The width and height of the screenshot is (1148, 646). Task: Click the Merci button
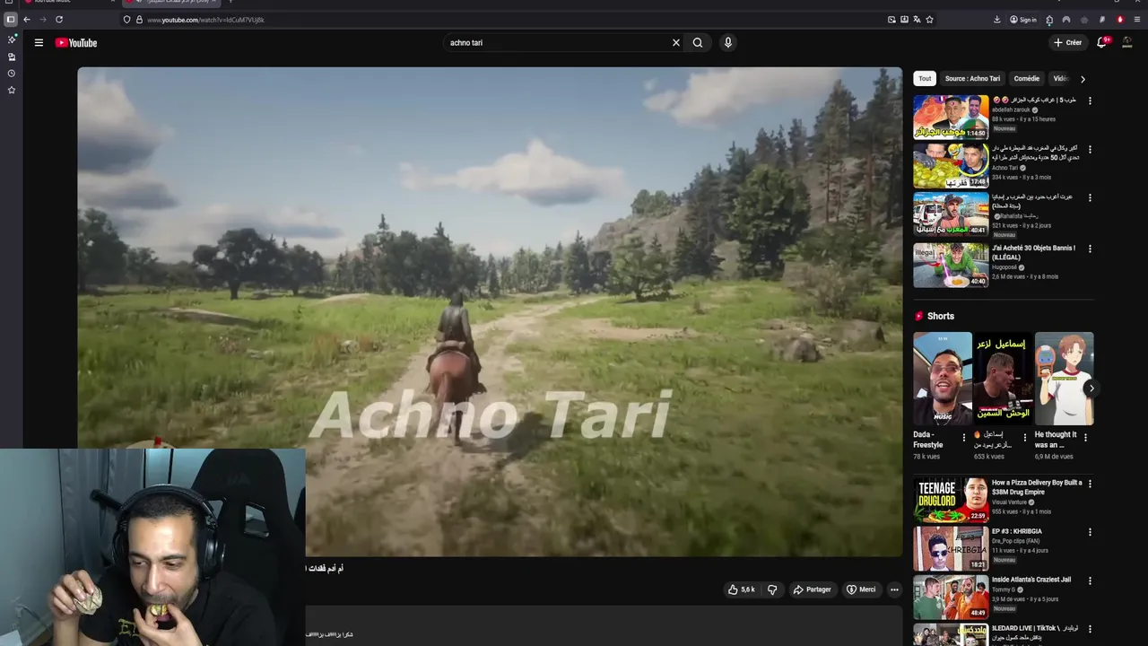pos(861,589)
